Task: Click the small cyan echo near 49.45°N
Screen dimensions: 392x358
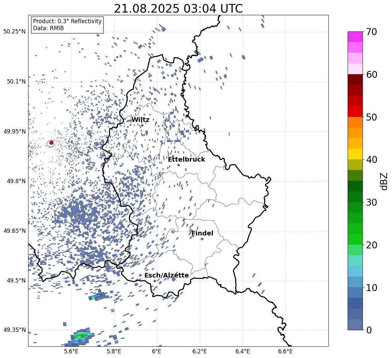Action: point(93,298)
